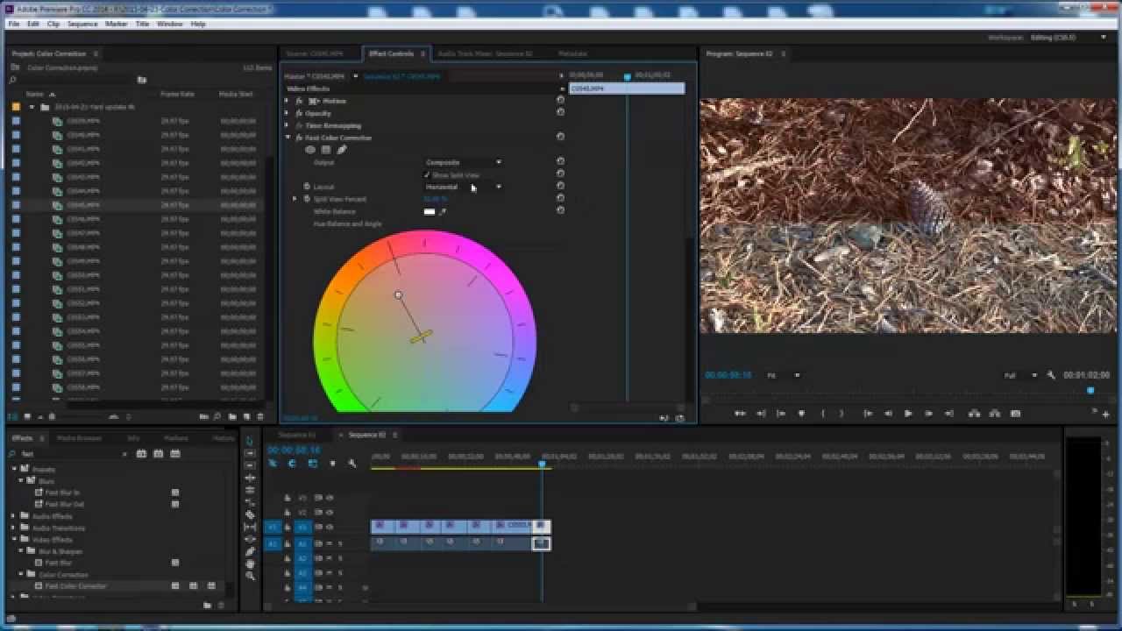Image resolution: width=1122 pixels, height=631 pixels.
Task: Toggle animation stopwatch for Layout
Action: click(306, 187)
